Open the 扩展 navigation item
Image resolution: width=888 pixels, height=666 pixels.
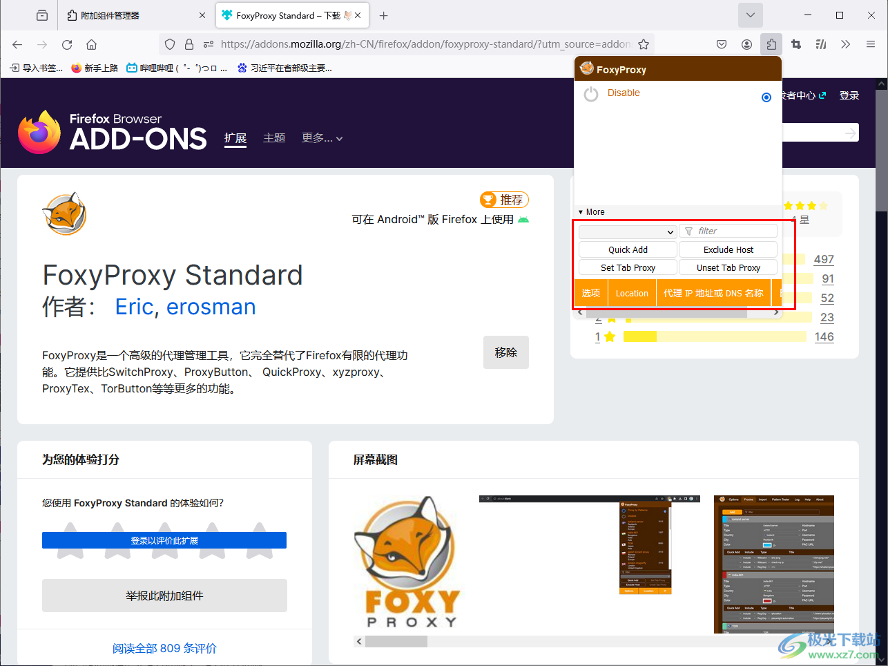pyautogui.click(x=235, y=138)
